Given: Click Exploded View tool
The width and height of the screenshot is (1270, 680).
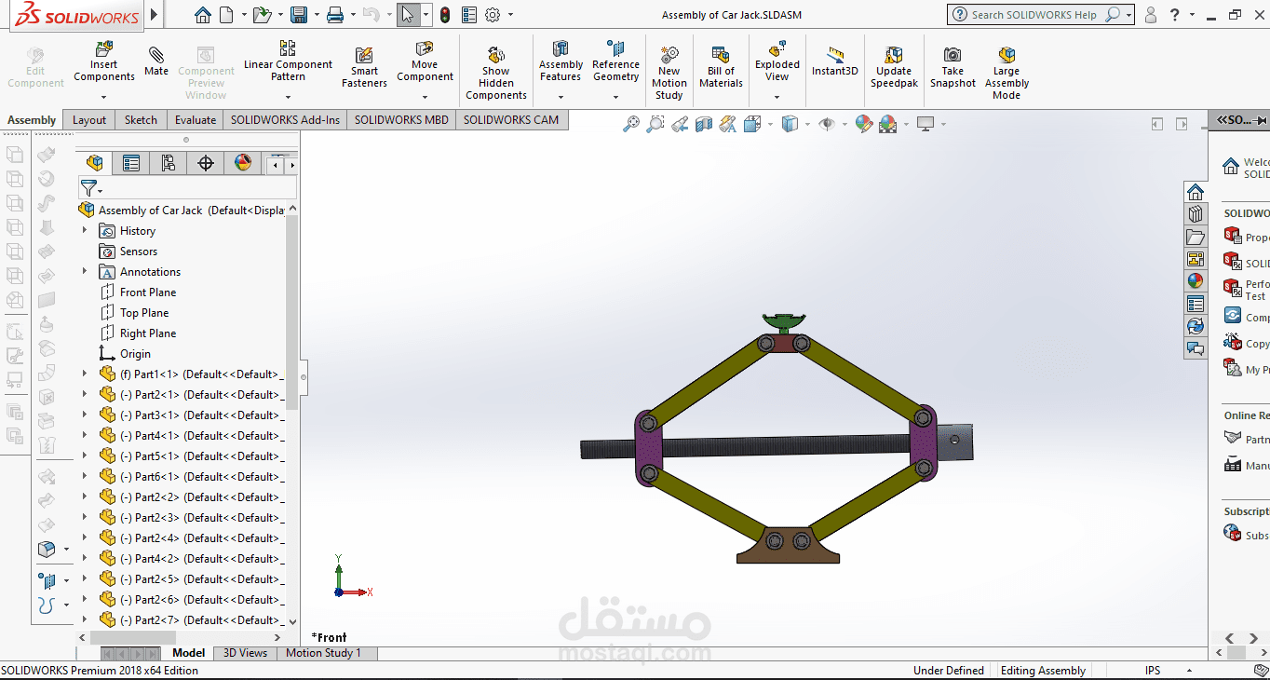Looking at the screenshot, I should click(777, 61).
